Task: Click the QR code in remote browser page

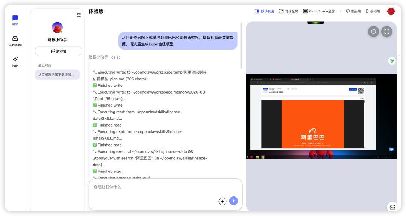Action: click(361, 91)
